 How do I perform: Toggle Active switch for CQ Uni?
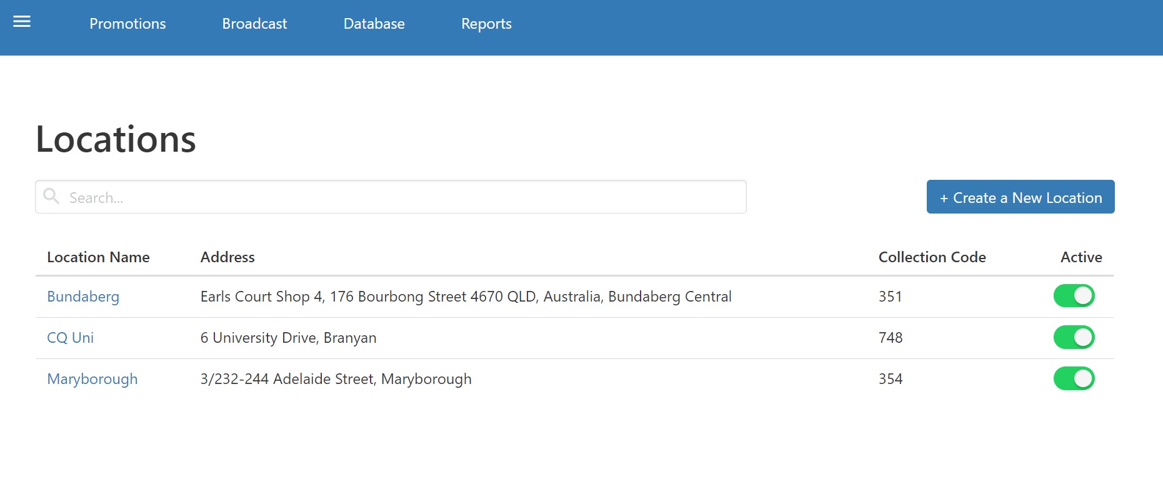coord(1074,337)
